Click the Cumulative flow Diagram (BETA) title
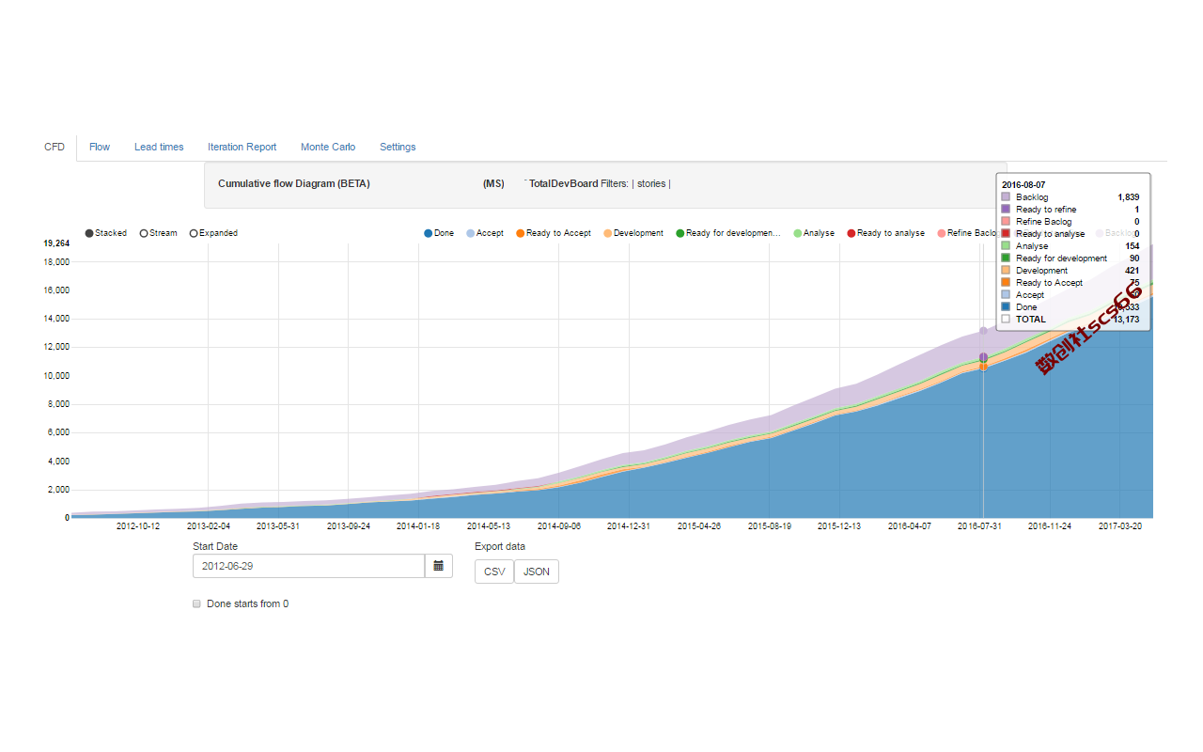Viewport: 1203px width, 752px height. pos(294,184)
